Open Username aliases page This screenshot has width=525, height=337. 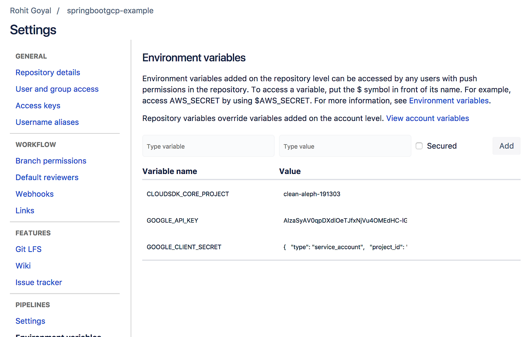point(47,122)
